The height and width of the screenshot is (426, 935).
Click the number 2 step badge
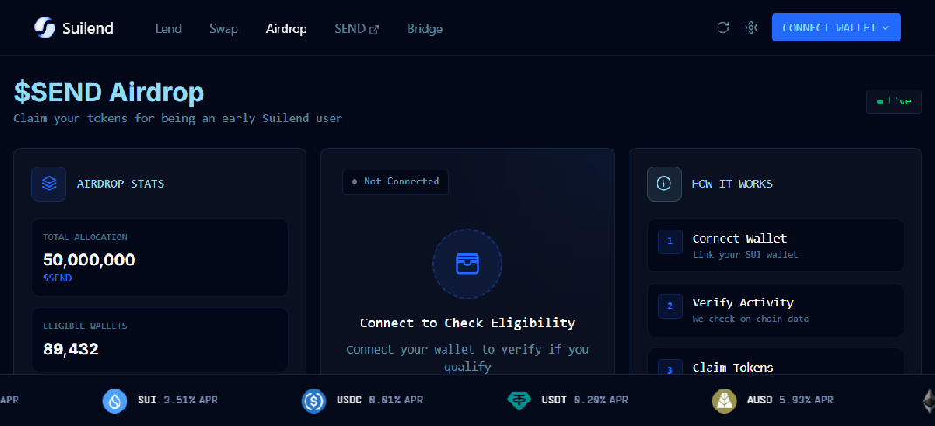(670, 306)
